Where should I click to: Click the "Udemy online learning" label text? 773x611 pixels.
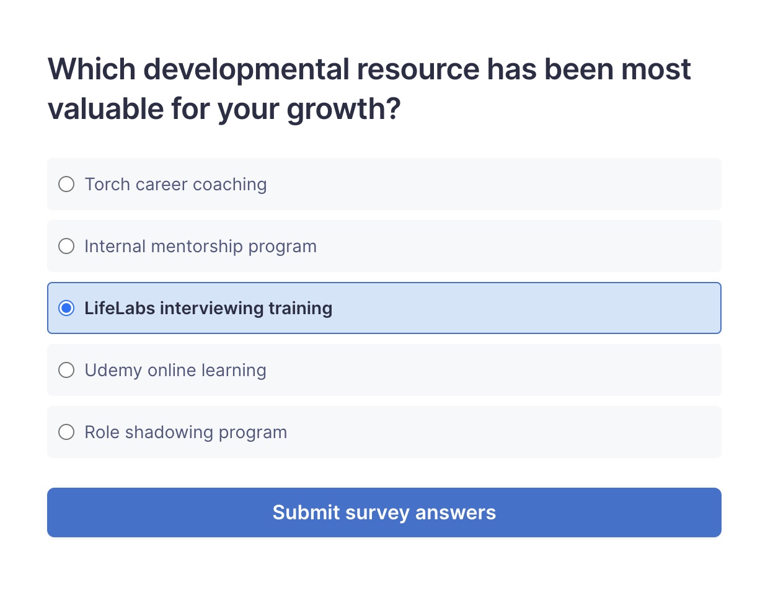coord(175,370)
